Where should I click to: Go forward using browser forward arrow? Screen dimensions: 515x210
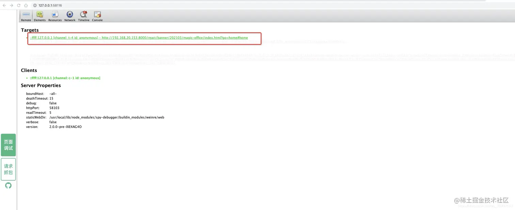point(11,5)
